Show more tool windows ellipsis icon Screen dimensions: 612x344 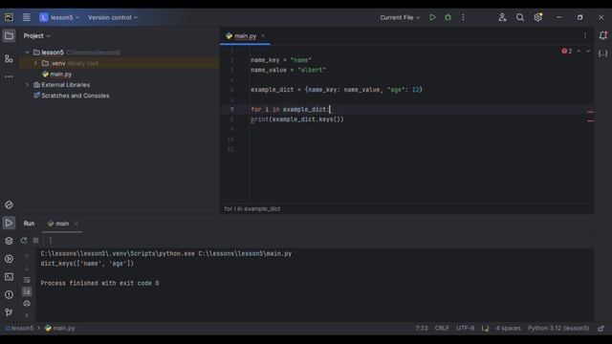point(9,76)
